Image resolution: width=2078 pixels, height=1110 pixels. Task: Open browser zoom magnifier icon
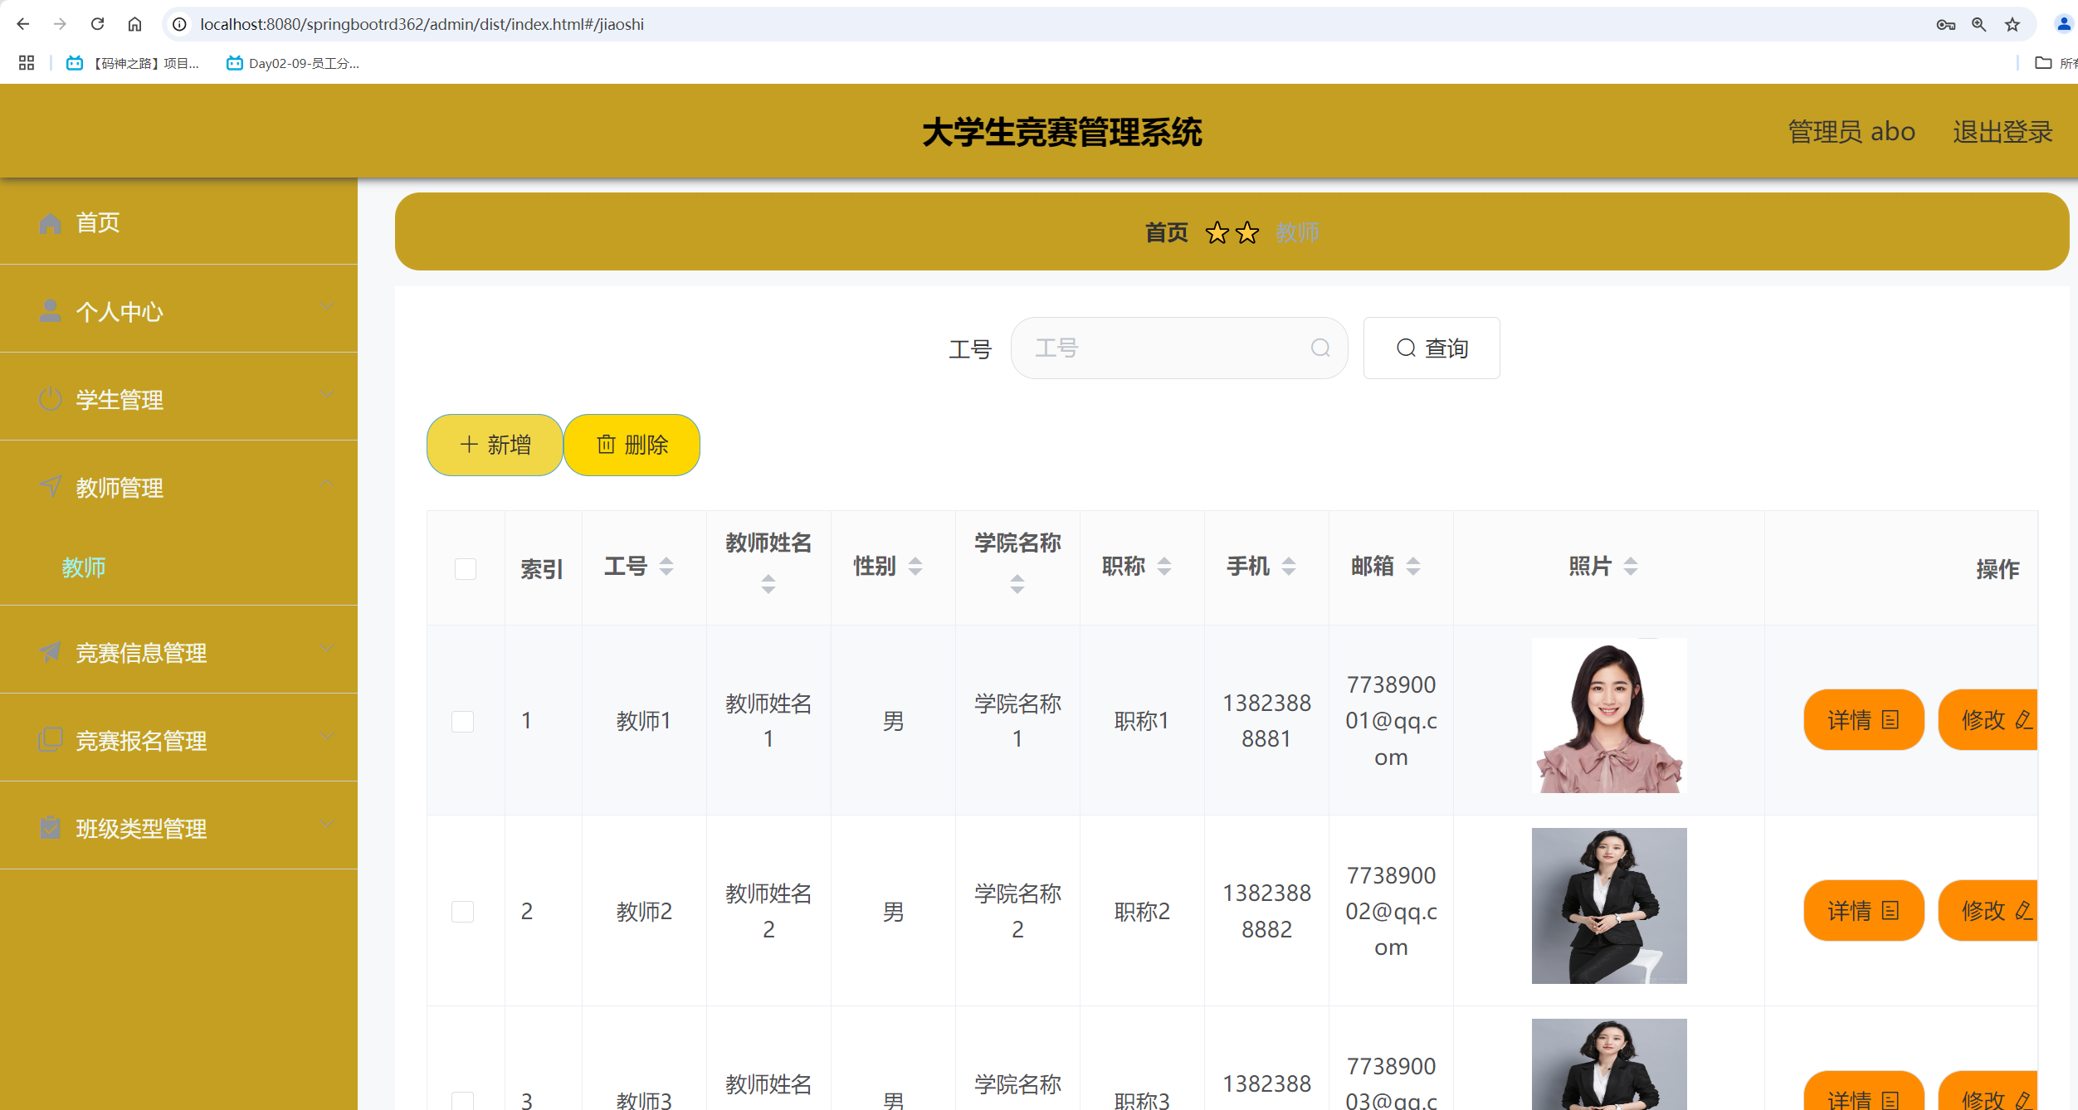(1979, 24)
